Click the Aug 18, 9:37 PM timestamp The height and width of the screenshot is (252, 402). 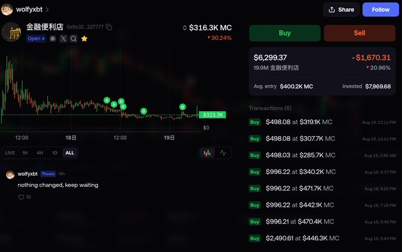(380, 172)
